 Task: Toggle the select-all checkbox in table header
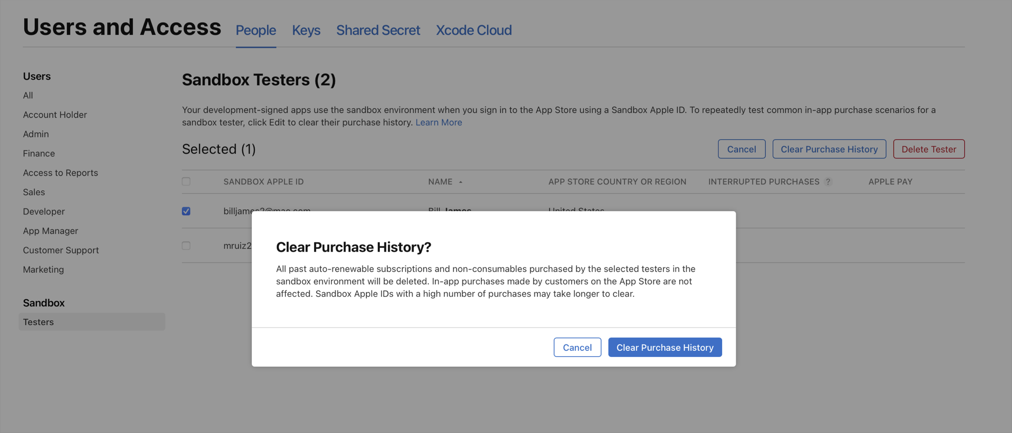point(186,181)
